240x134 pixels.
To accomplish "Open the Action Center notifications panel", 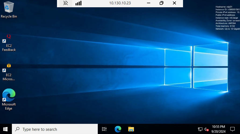I will 233,129.
